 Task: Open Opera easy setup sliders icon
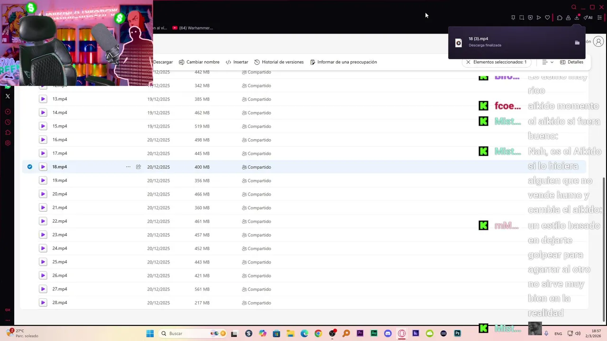[x=599, y=18]
